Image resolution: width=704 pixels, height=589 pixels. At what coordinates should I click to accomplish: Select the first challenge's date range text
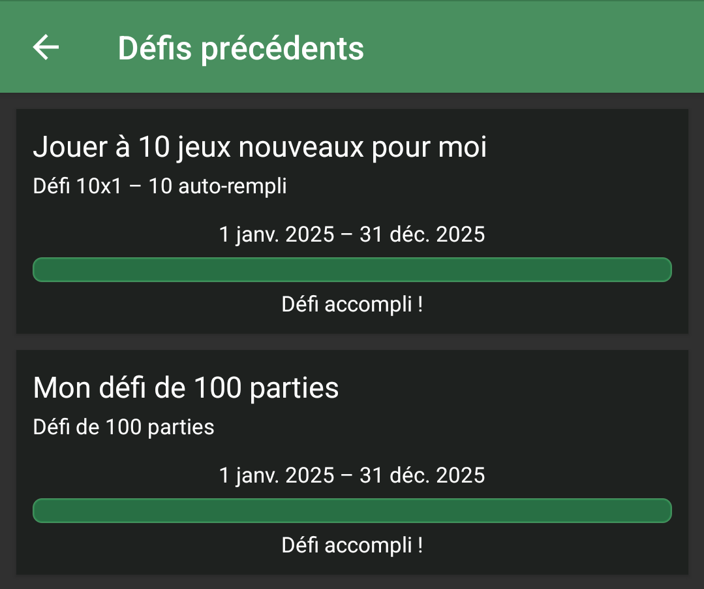(351, 234)
